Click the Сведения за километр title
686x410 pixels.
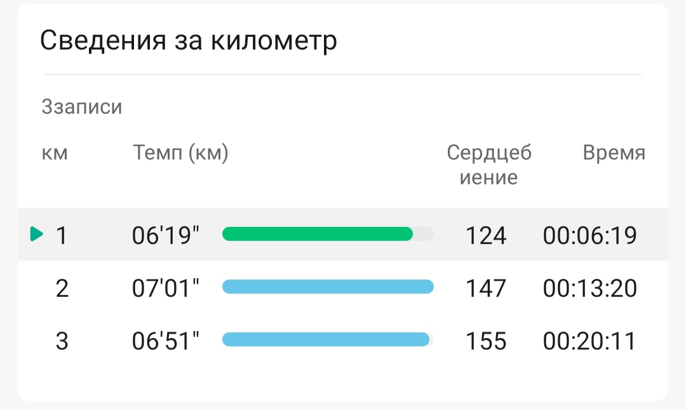point(189,40)
